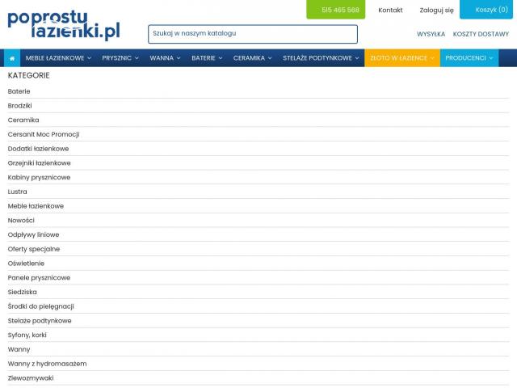Screen dimensions: 517x388
Task: Expand the Meble Łazienkowe menu
Action: [58, 58]
